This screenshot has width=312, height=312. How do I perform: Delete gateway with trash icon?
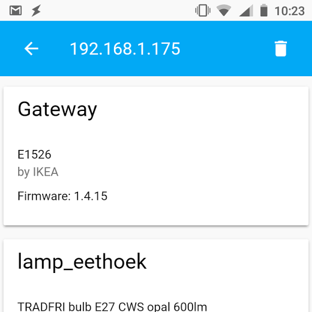point(281,49)
